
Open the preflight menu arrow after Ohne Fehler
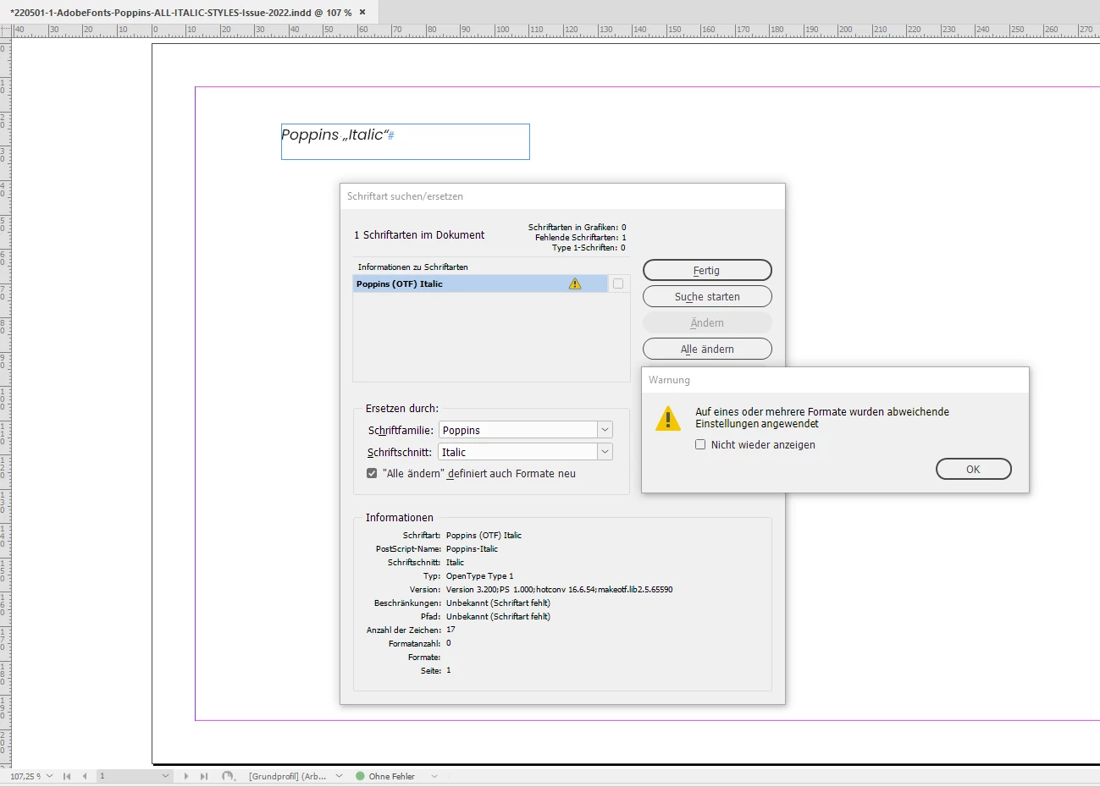434,776
